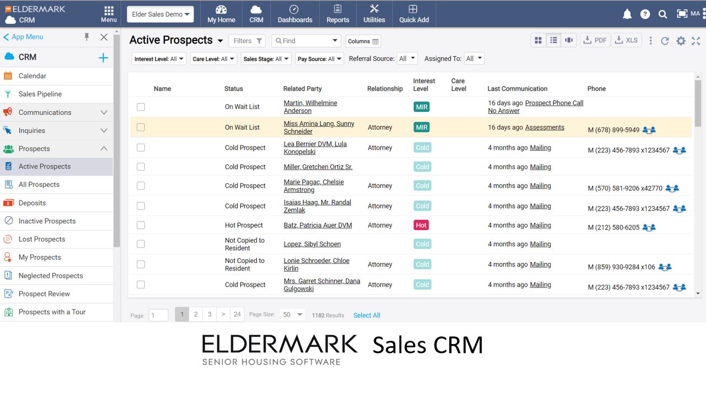Expand the Inquiries menu section

point(104,131)
